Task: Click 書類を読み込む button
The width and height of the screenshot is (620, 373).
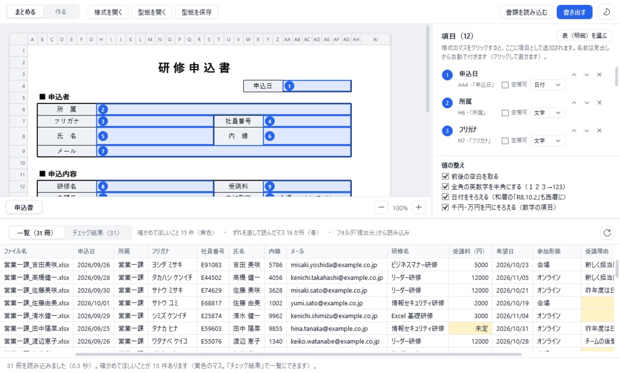Action: (526, 12)
